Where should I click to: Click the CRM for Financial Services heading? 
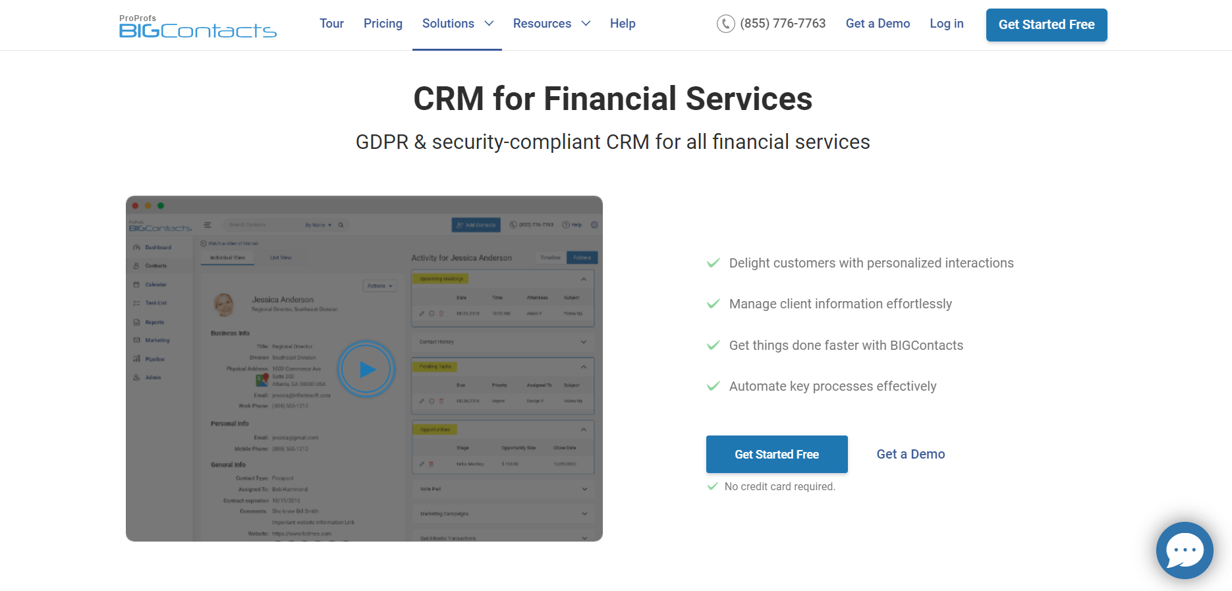tap(613, 99)
